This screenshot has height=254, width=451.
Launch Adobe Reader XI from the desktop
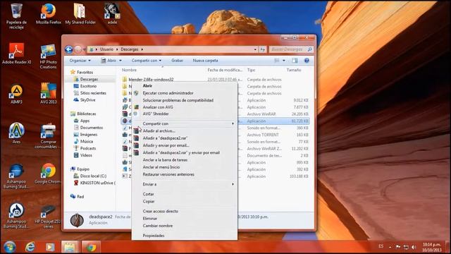pyautogui.click(x=16, y=54)
